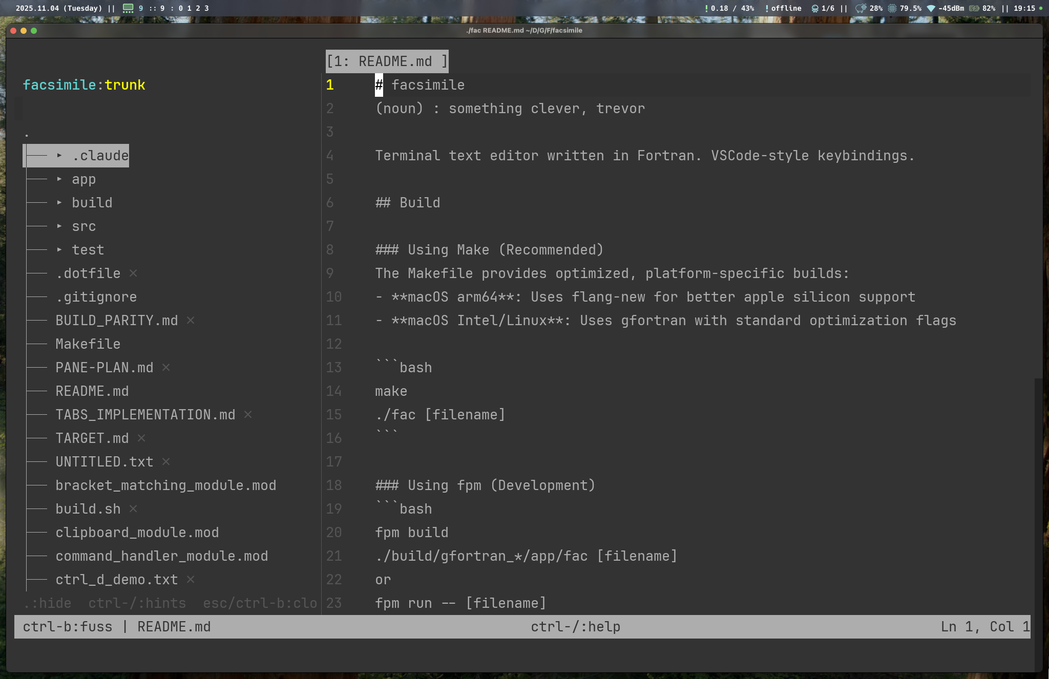Click the Wi-Fi signal icon in status bar
The image size is (1049, 679).
point(931,8)
